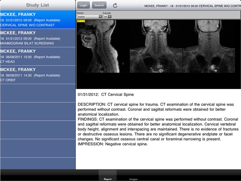Select the Cervical Spine W/O Contrast study
241x181 pixels.
38,20
